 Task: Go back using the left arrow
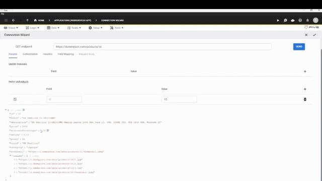(14, 20)
